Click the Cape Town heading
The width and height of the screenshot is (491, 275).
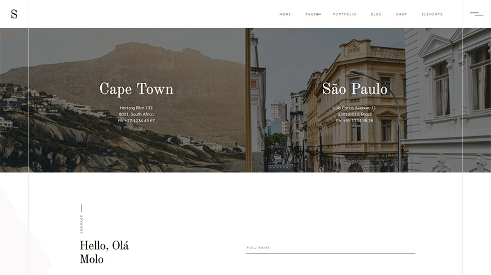click(136, 89)
